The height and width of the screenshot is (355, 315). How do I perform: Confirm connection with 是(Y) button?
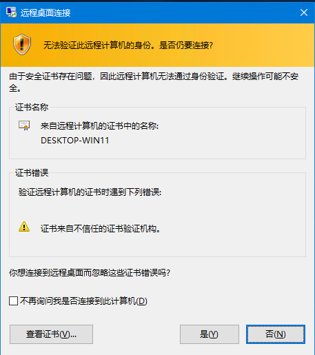coord(210,334)
